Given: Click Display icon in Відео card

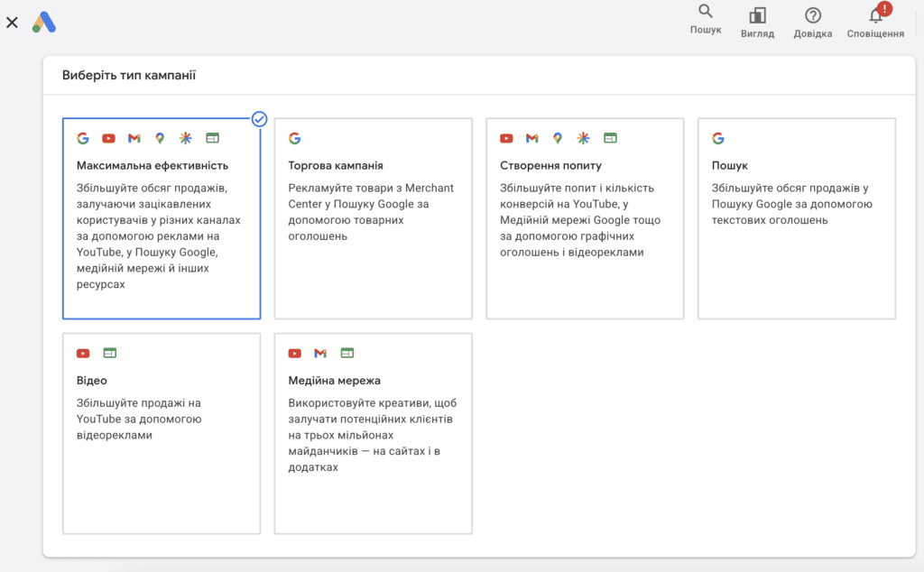Looking at the screenshot, I should 109,353.
